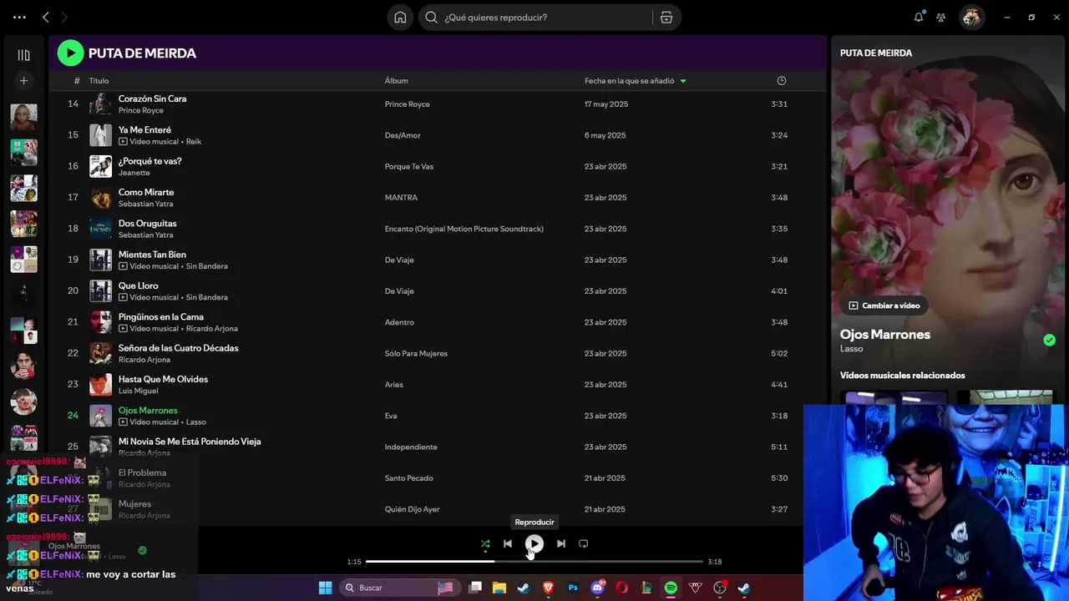Play the PUTA DE MEIRDA playlist
Image resolution: width=1069 pixels, height=601 pixels.
pos(70,53)
